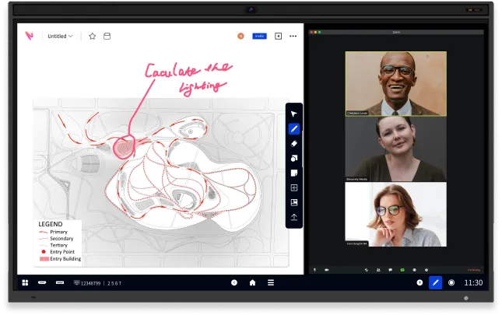This screenshot has height=315, width=502.
Task: Click the Tertiary legend entry
Action: (53, 245)
